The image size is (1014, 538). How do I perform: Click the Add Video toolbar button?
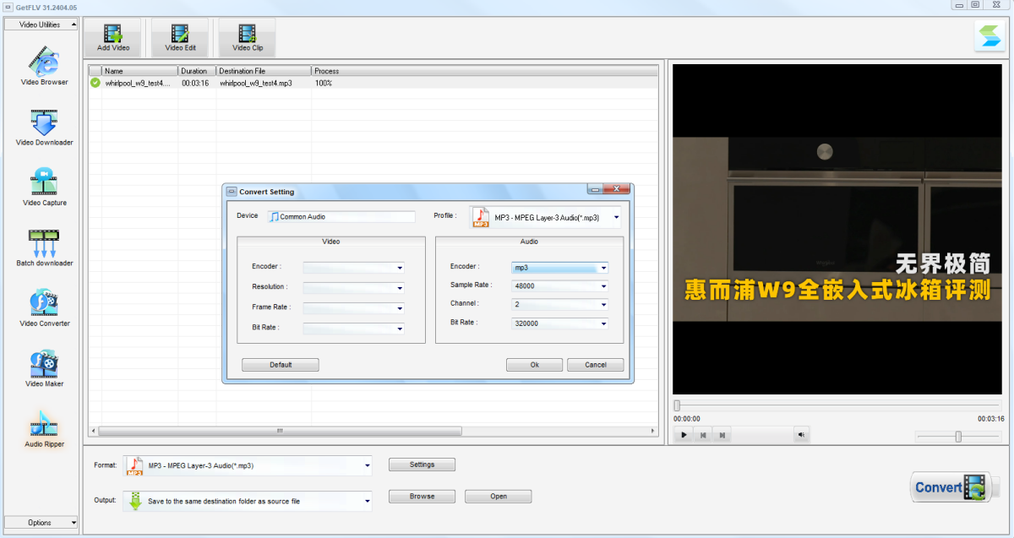point(113,37)
